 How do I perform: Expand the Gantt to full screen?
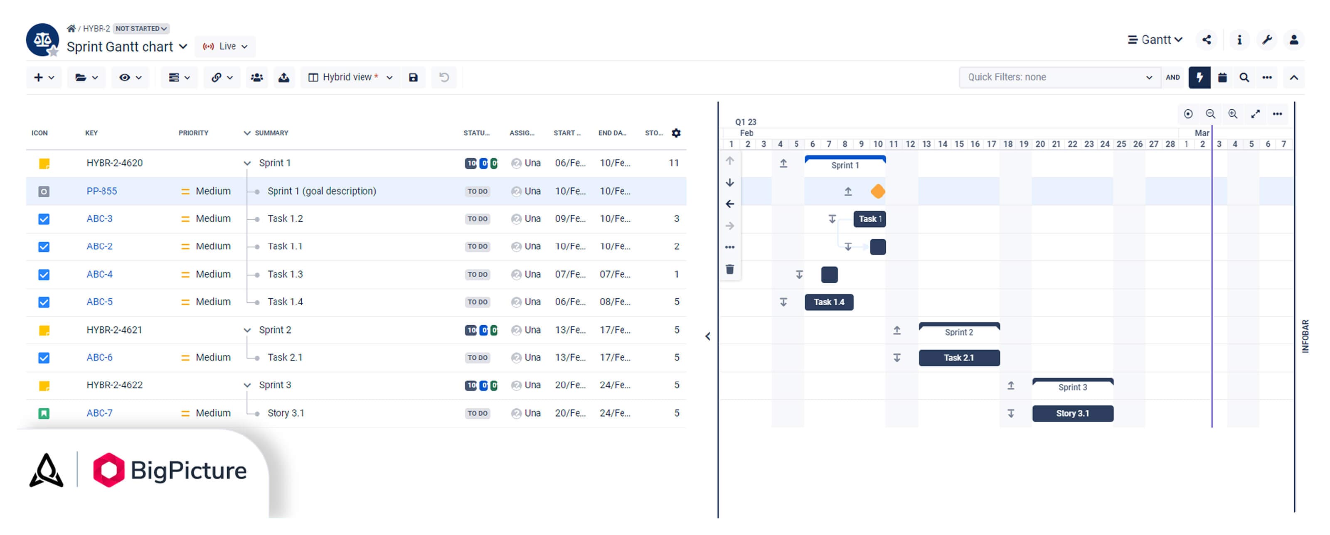click(1255, 114)
